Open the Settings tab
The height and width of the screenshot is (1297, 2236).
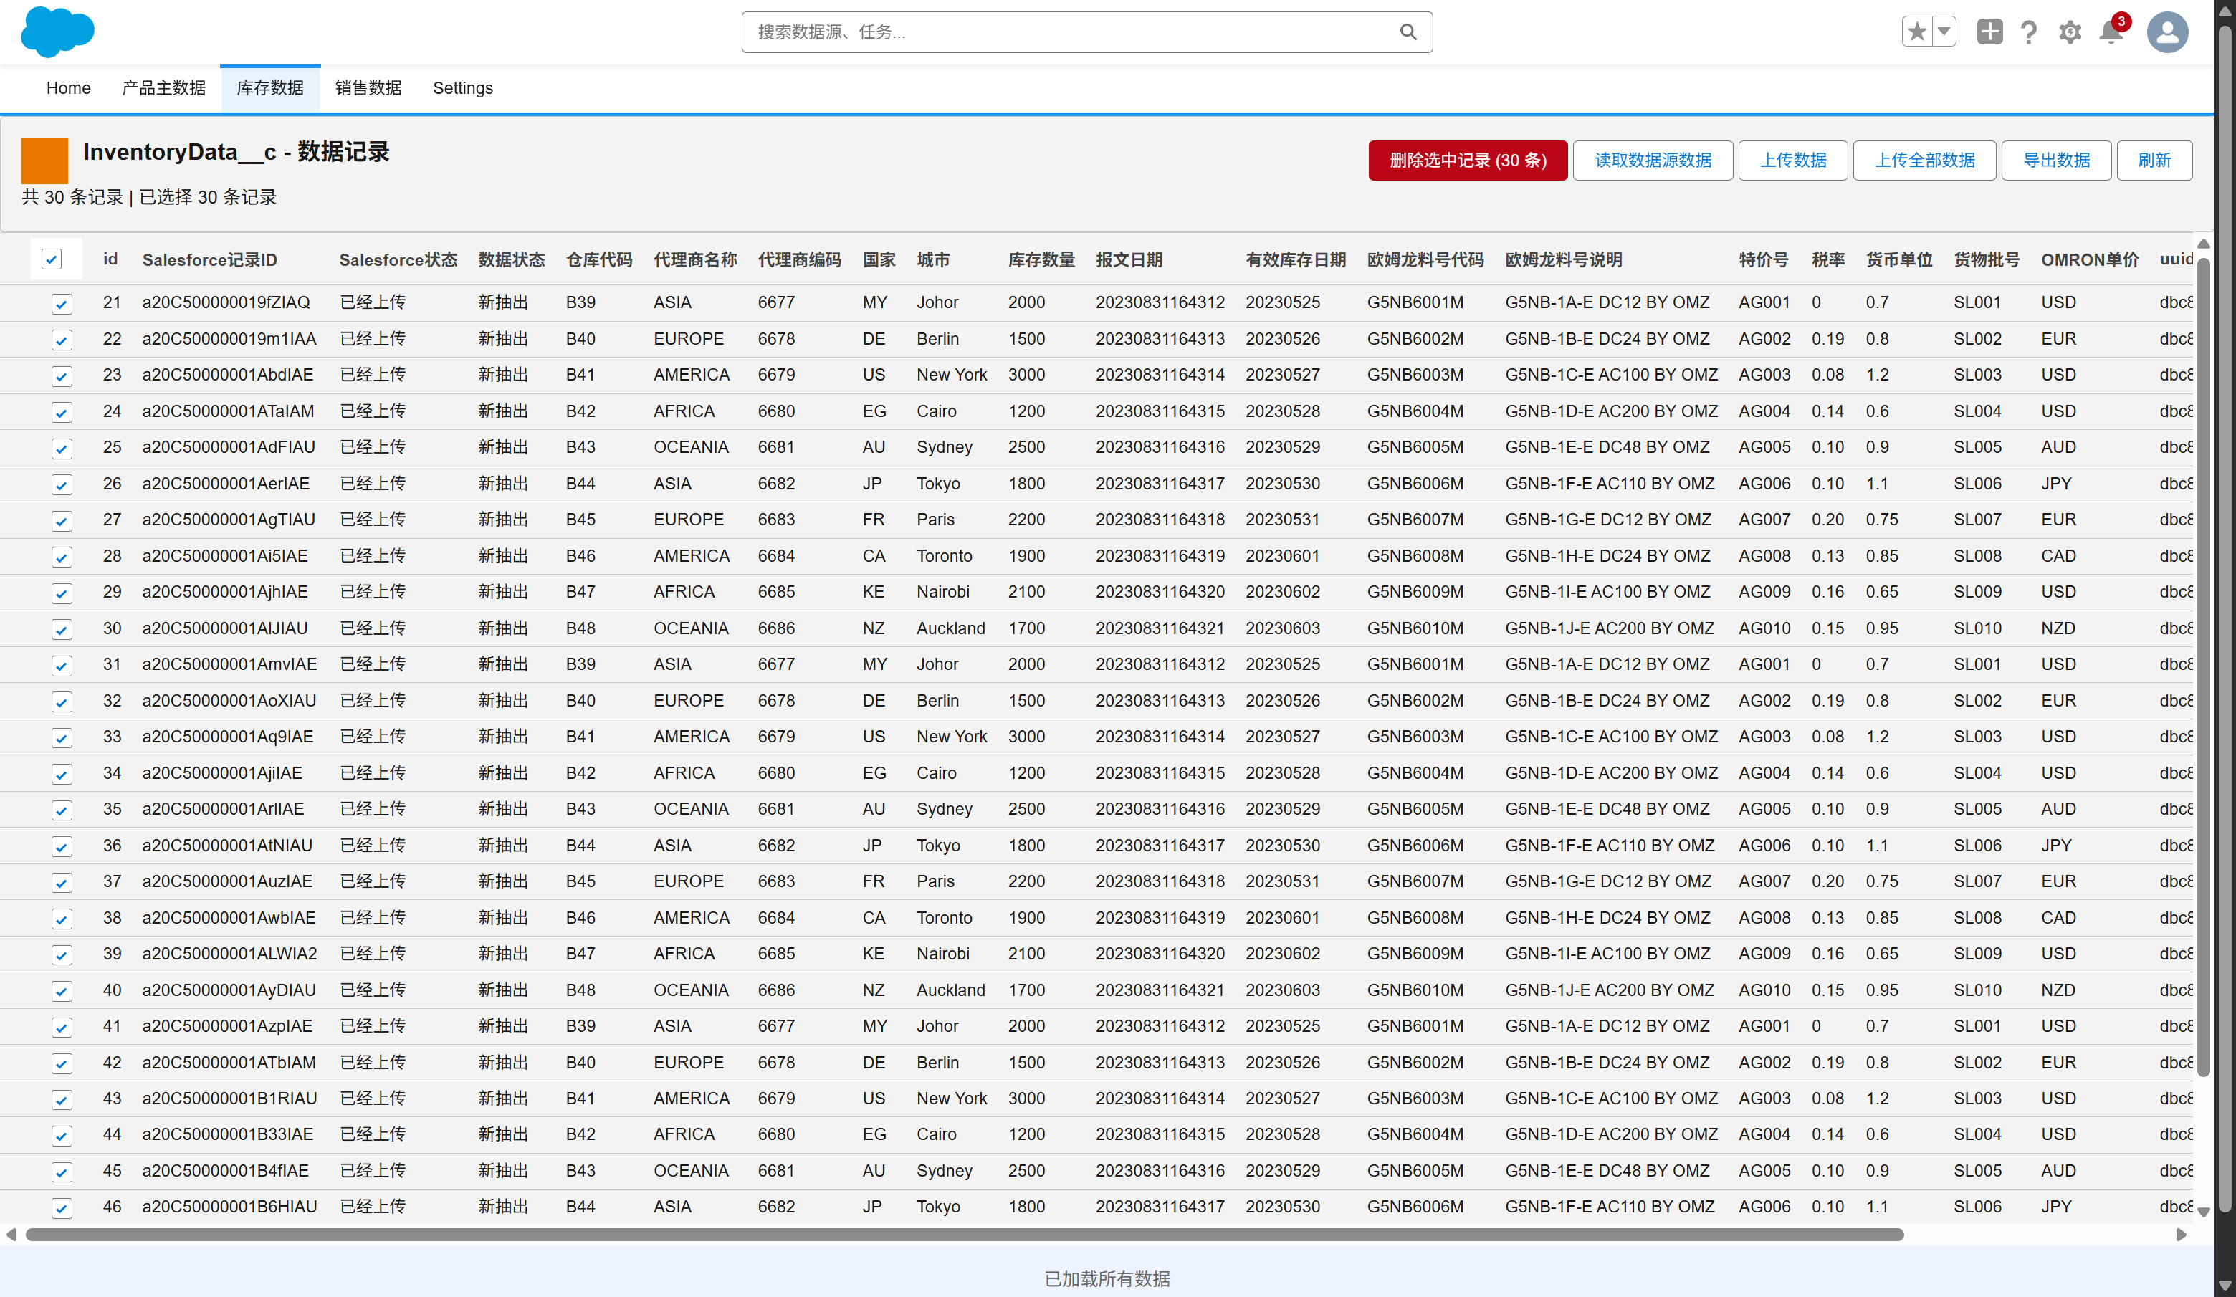click(x=462, y=88)
